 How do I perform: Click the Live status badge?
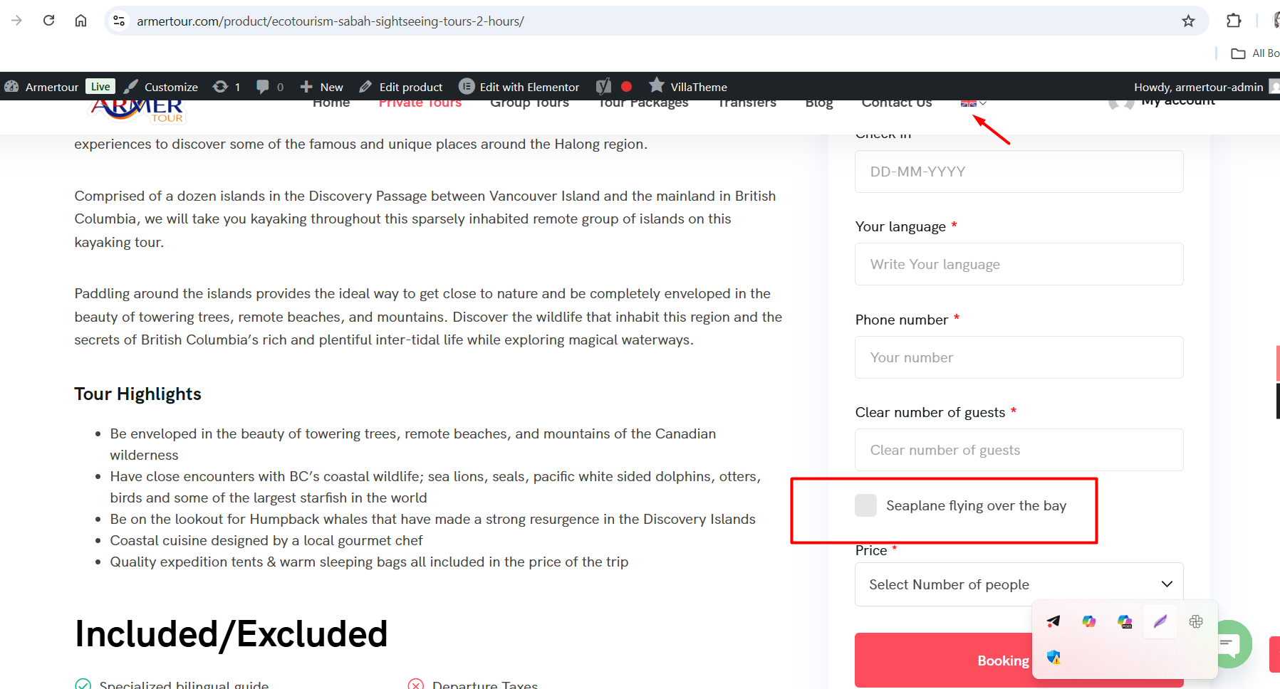click(100, 86)
